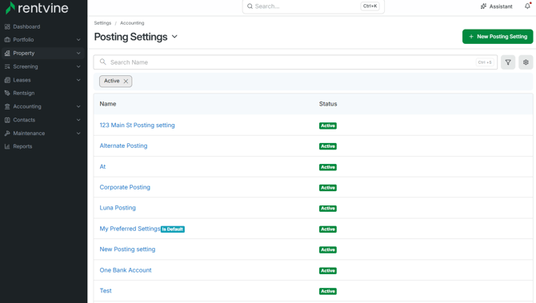The width and height of the screenshot is (536, 303).
Task: Click the Maintenance wrench icon
Action: click(7, 134)
